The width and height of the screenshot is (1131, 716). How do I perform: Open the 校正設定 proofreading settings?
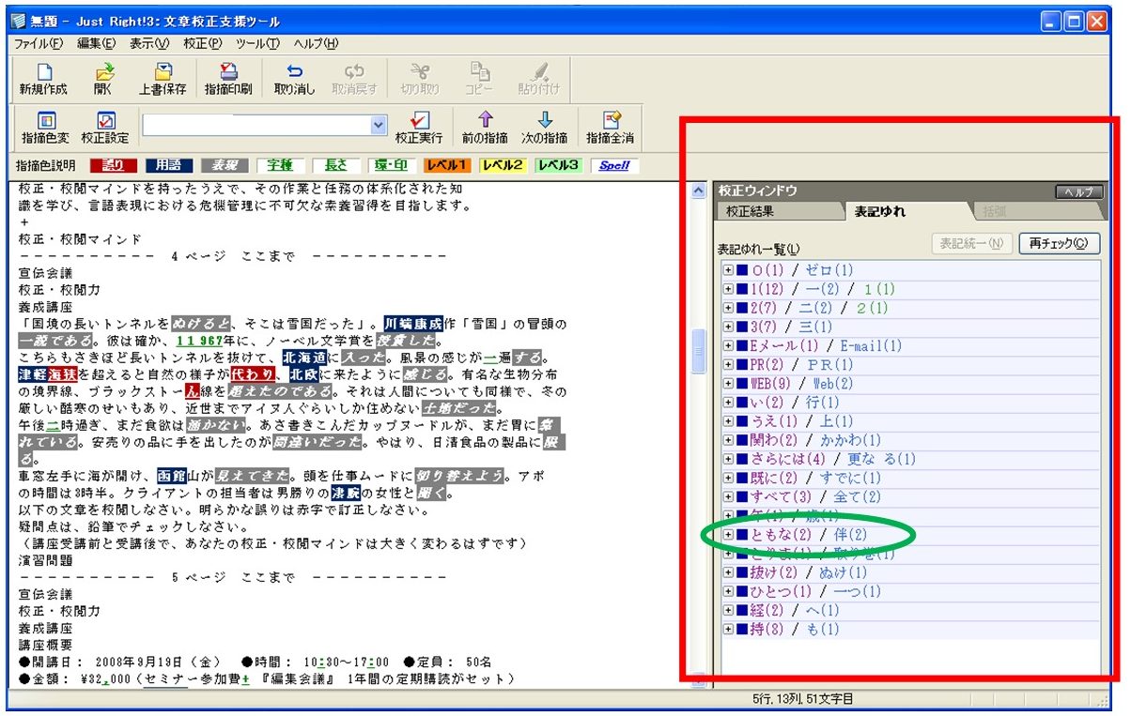105,128
